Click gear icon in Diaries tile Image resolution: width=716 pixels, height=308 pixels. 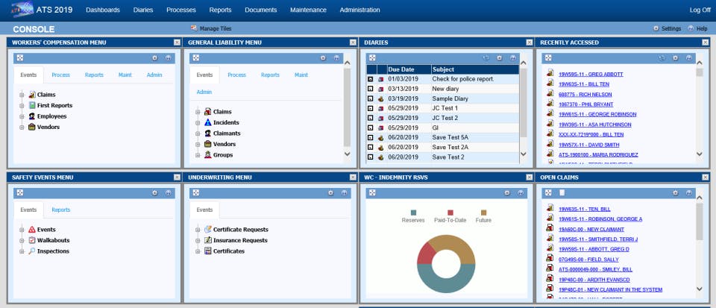499,58
